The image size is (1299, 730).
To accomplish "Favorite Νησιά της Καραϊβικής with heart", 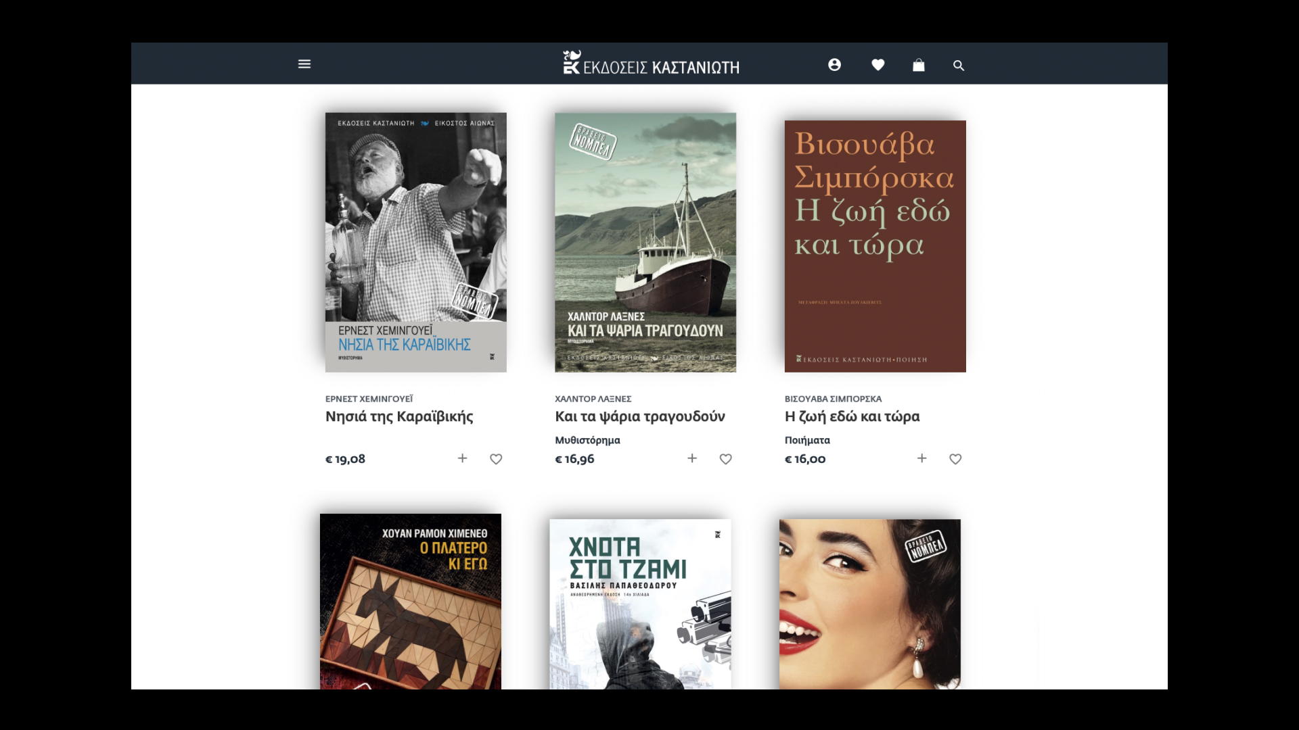I will pyautogui.click(x=496, y=459).
